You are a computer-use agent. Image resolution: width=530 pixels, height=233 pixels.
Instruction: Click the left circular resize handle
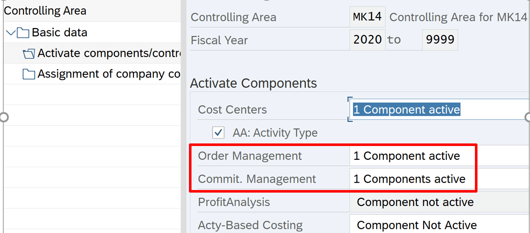[4, 117]
